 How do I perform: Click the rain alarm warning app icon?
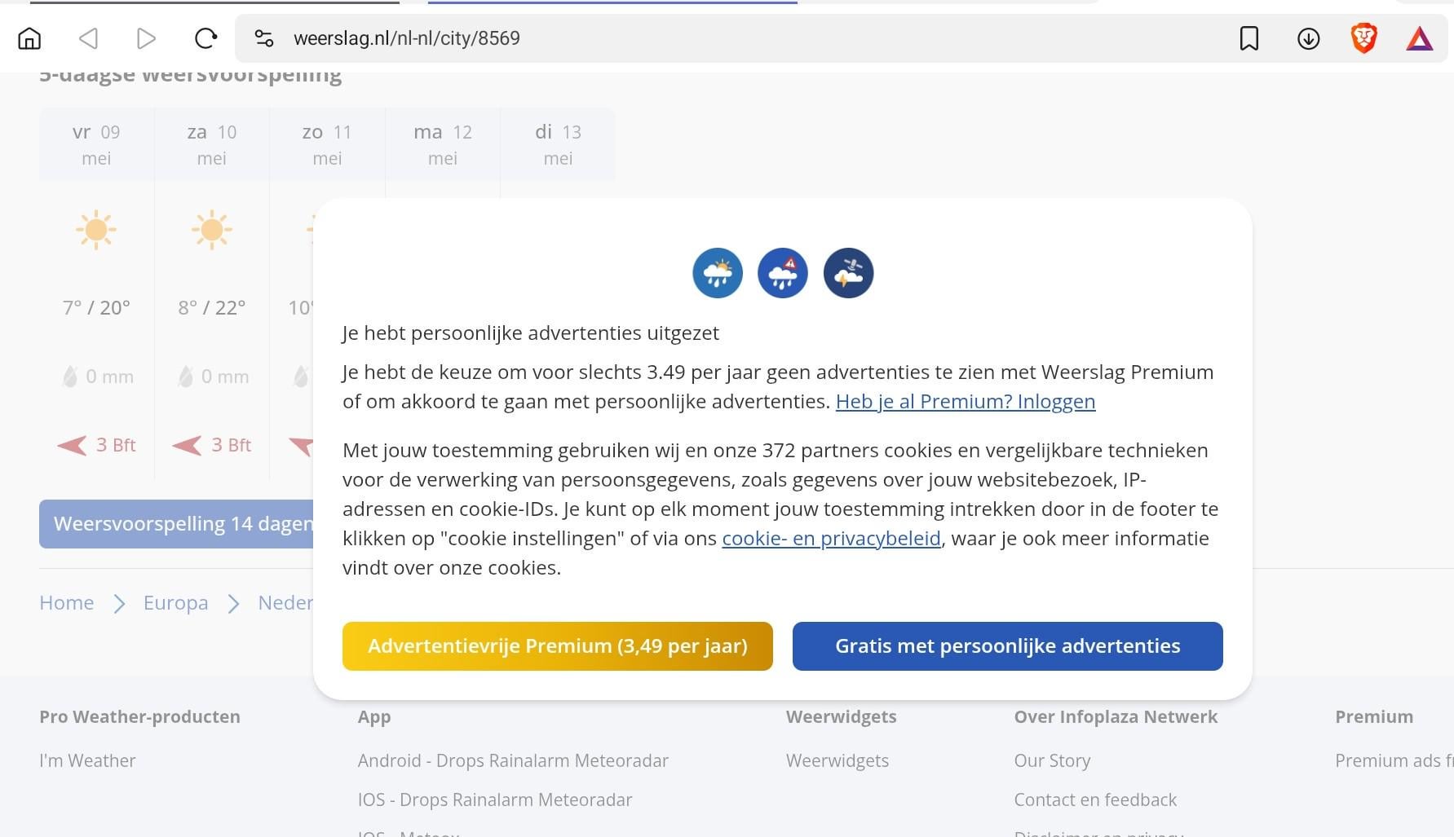pyautogui.click(x=783, y=273)
